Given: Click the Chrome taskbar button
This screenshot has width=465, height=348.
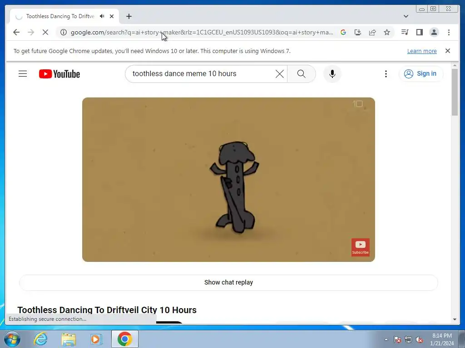Looking at the screenshot, I should (x=125, y=339).
